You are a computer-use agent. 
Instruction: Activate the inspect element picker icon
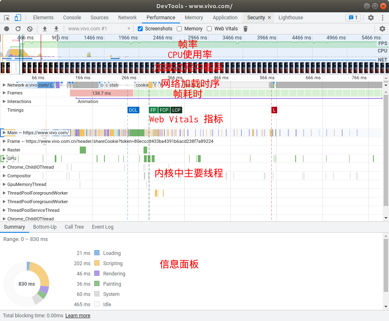pyautogui.click(x=7, y=18)
